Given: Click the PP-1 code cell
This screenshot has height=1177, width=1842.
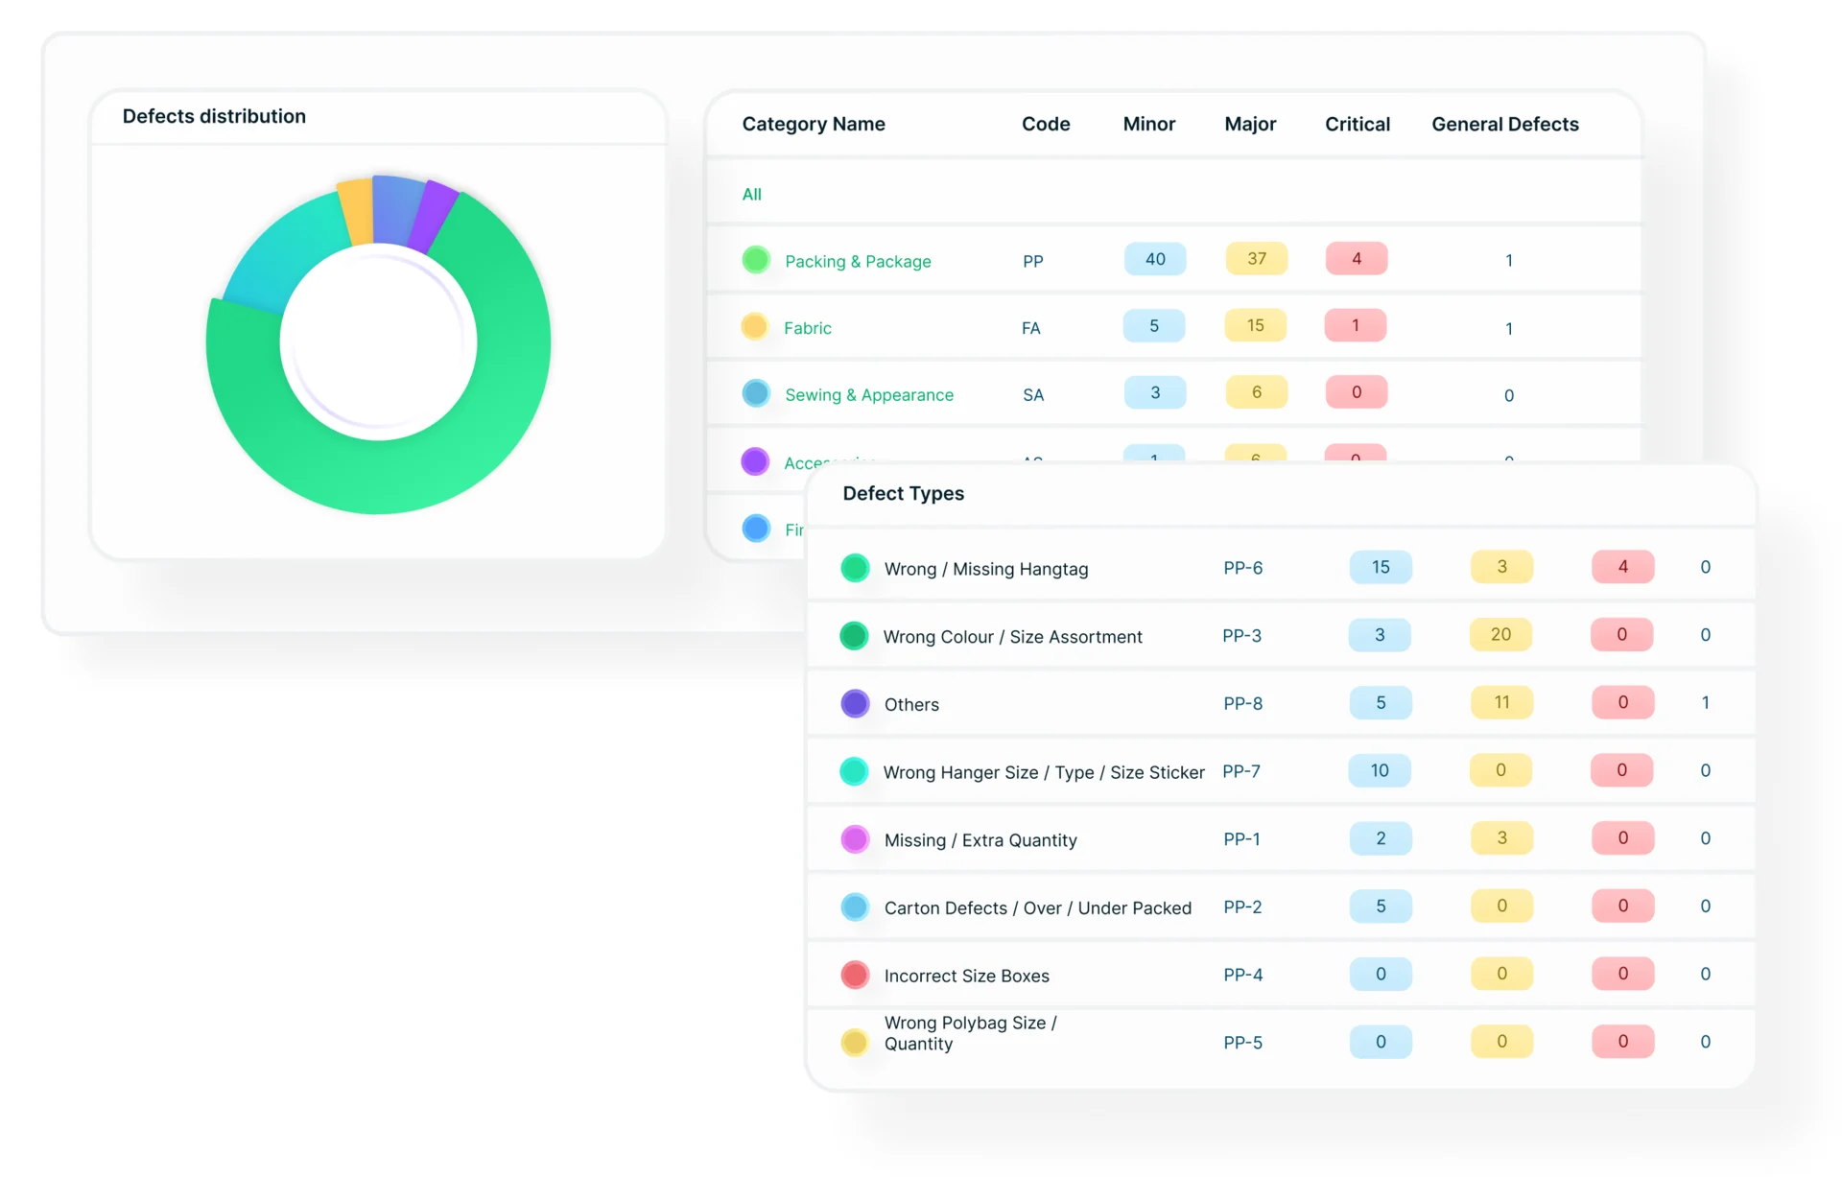Looking at the screenshot, I should 1242,839.
